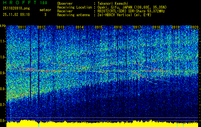Click the 0.8 kHz axis label

coord(3,89)
